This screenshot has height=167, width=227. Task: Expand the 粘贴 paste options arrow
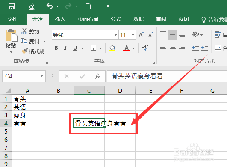pos(11,52)
